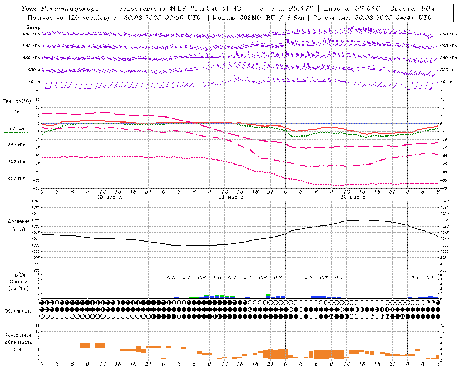Click the 500 м wind level label
The image size is (459, 367).
[34, 70]
